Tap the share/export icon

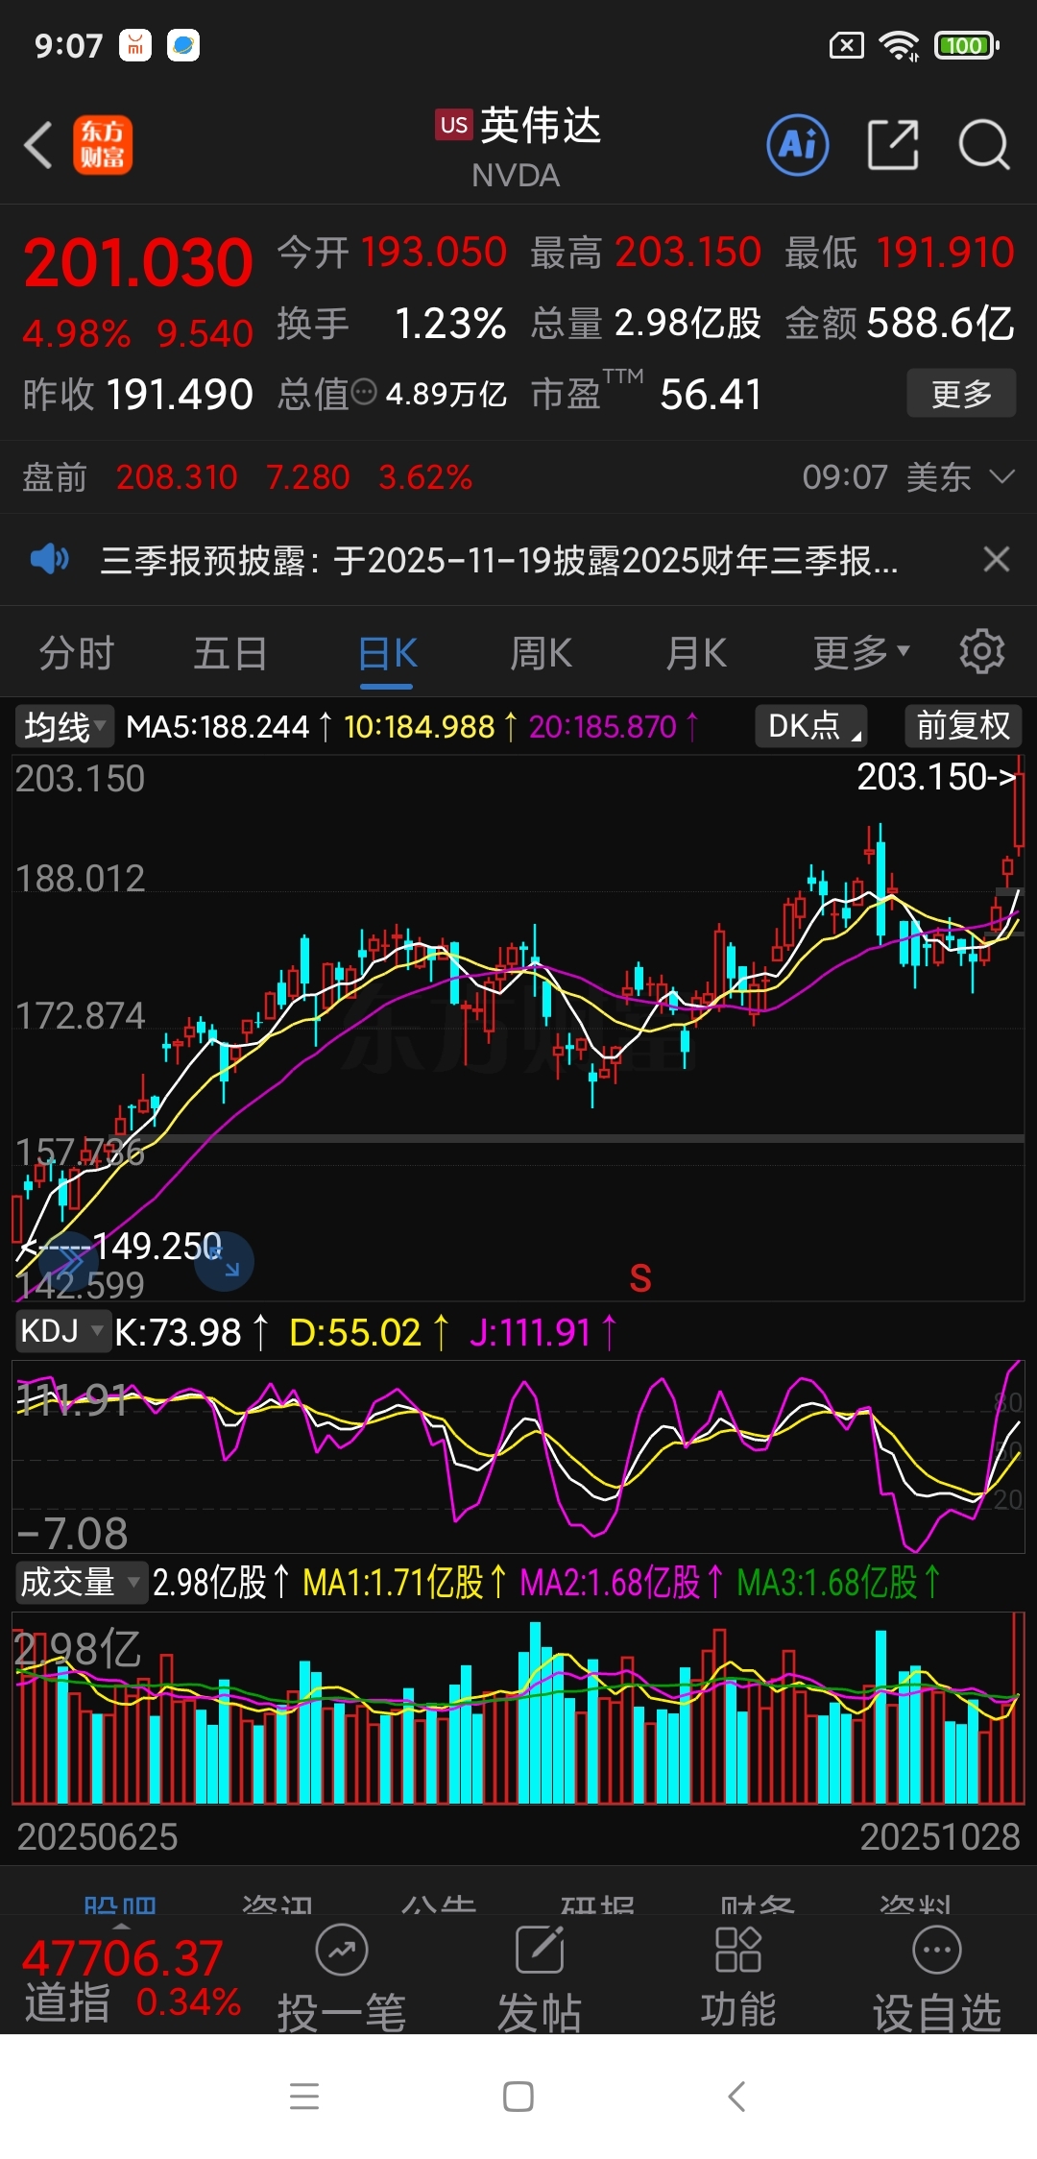[893, 145]
